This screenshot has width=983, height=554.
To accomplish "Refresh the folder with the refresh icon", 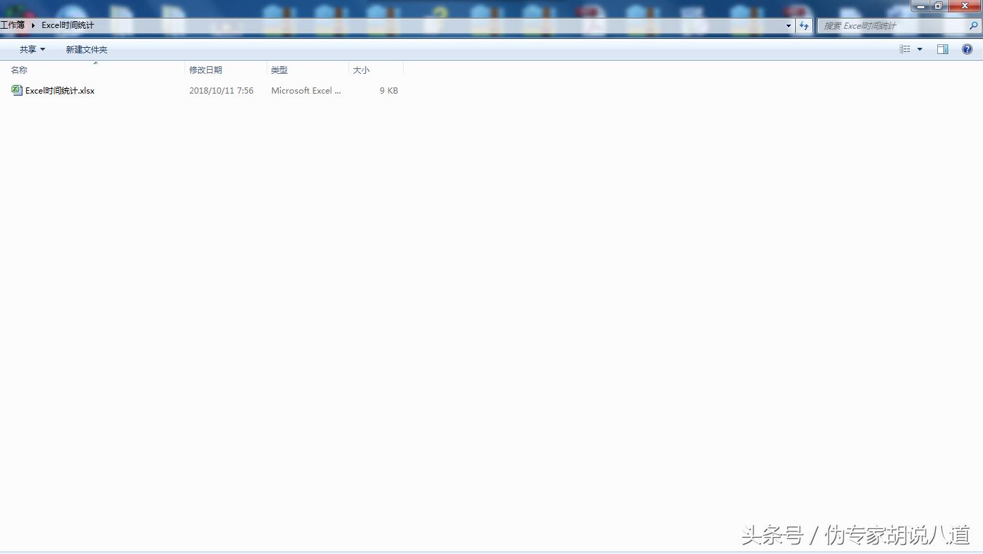I will point(804,26).
